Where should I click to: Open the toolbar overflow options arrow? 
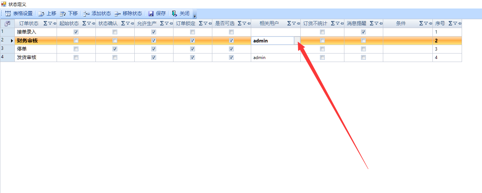(x=195, y=16)
